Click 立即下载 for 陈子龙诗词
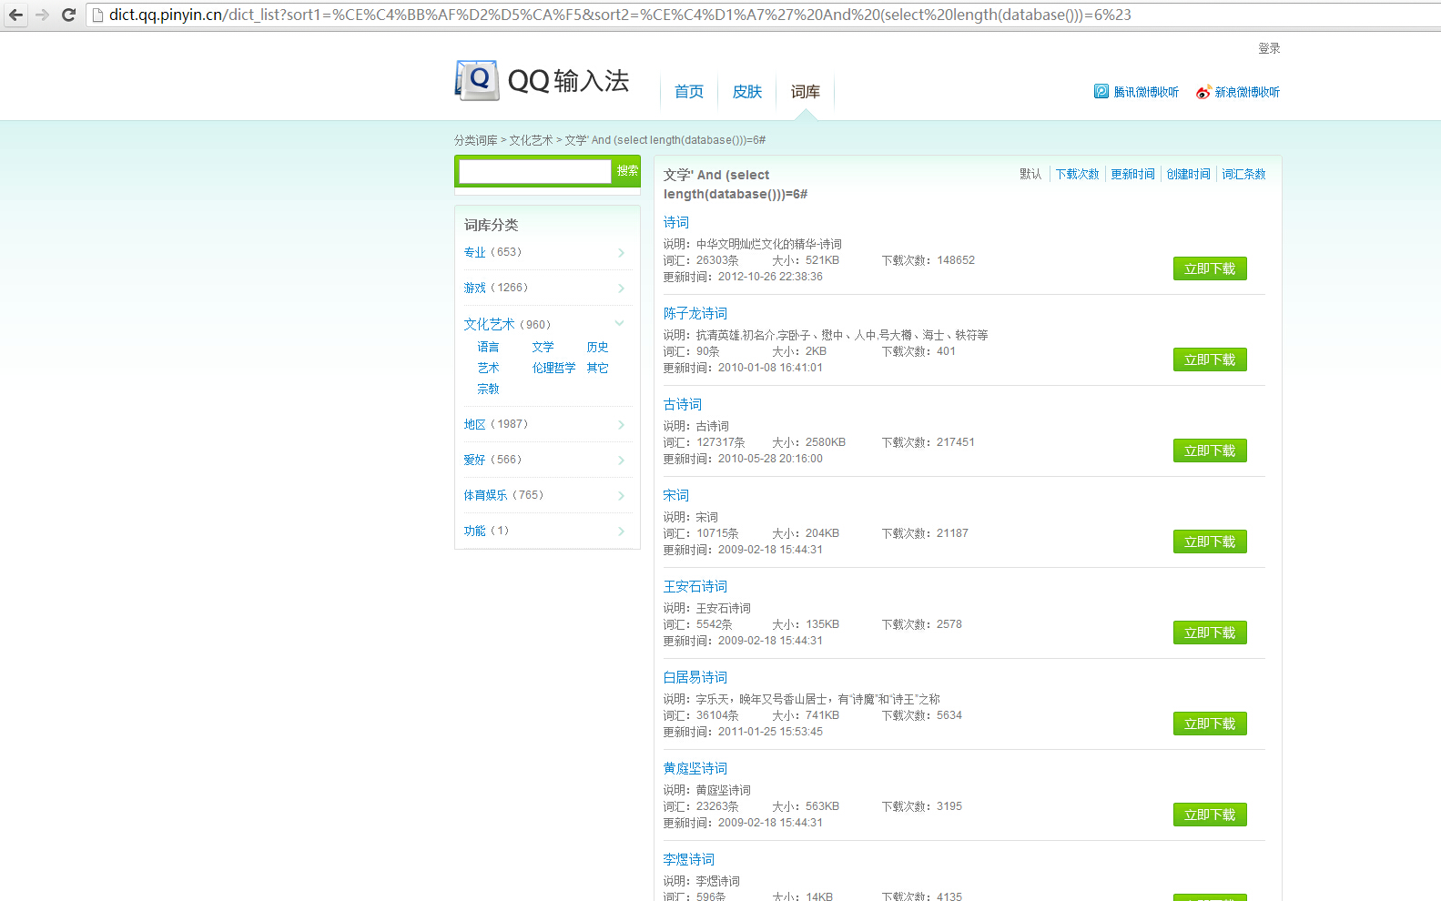This screenshot has width=1441, height=901. coord(1210,359)
